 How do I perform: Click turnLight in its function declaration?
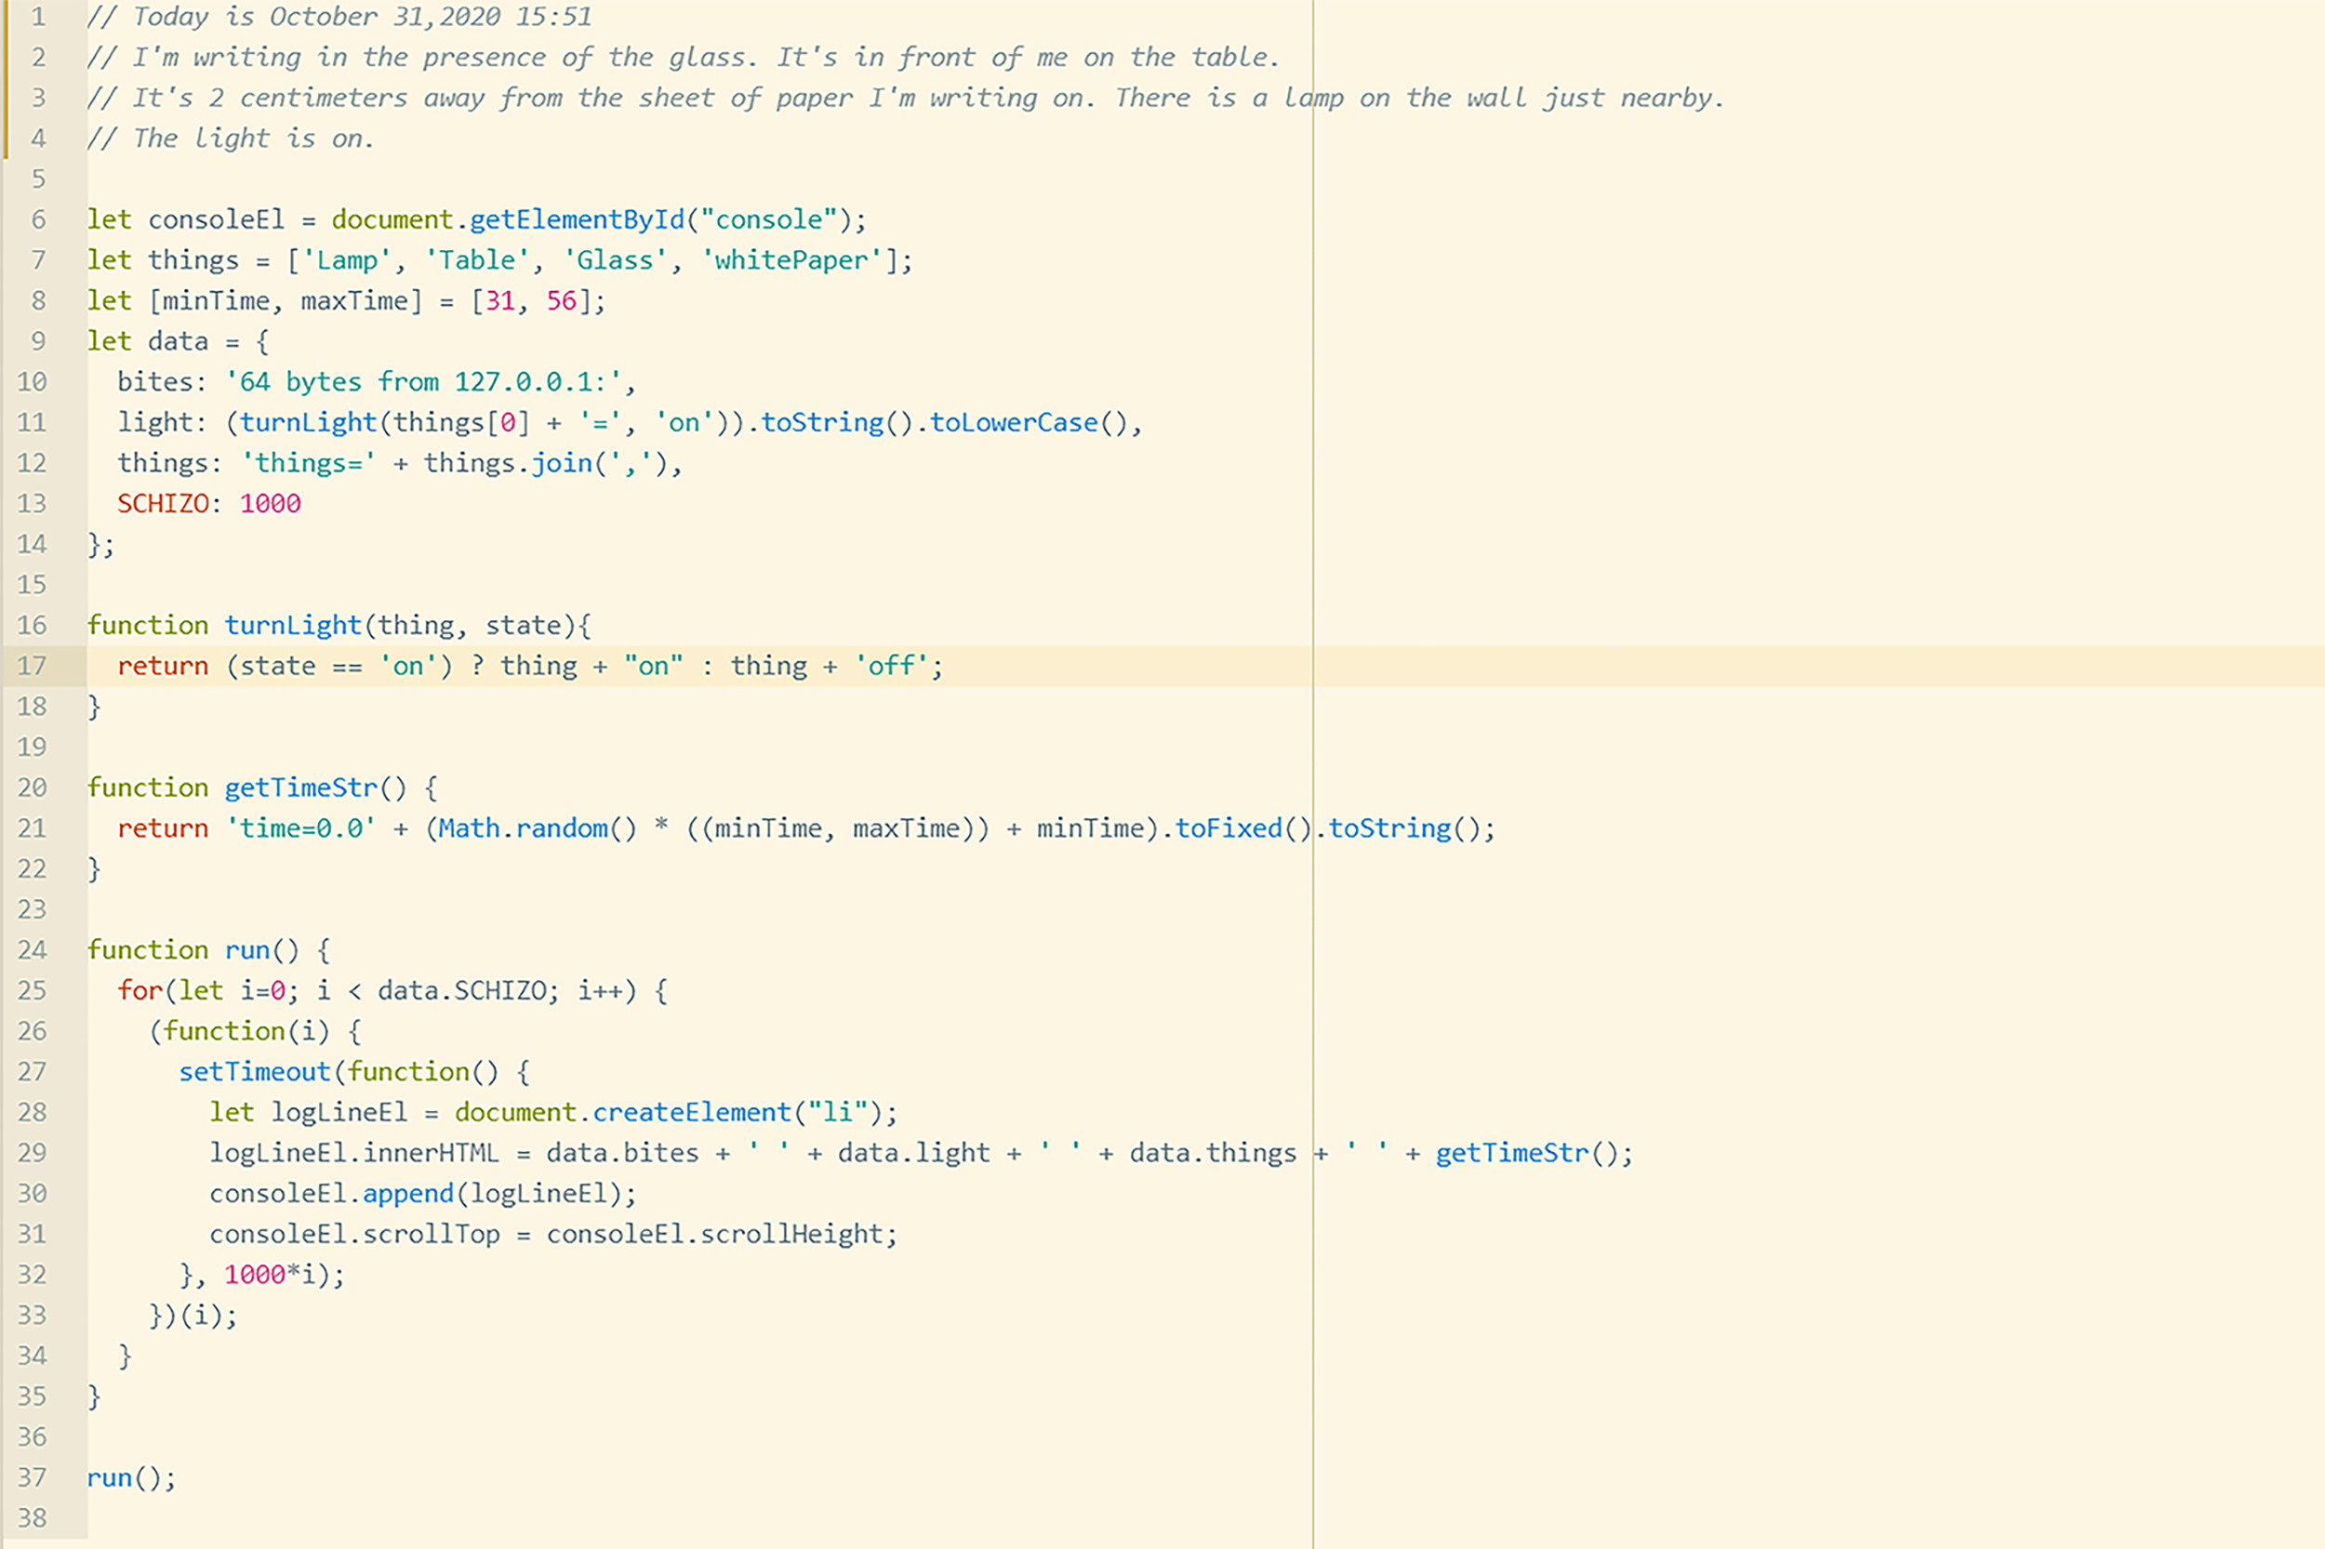pyautogui.click(x=292, y=626)
